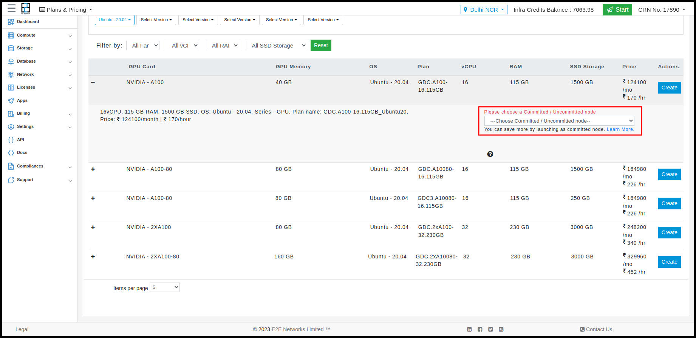The width and height of the screenshot is (696, 338).
Task: Open the All SSD Storage filter
Action: tap(277, 46)
